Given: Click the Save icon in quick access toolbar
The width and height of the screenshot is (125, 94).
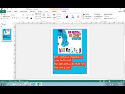Looking at the screenshot, I should point(5,9).
